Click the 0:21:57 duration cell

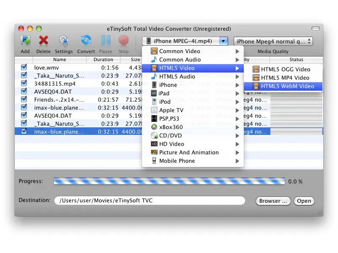[108, 100]
